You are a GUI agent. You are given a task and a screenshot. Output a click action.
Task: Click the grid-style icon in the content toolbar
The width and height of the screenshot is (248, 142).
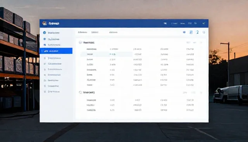click(x=191, y=32)
